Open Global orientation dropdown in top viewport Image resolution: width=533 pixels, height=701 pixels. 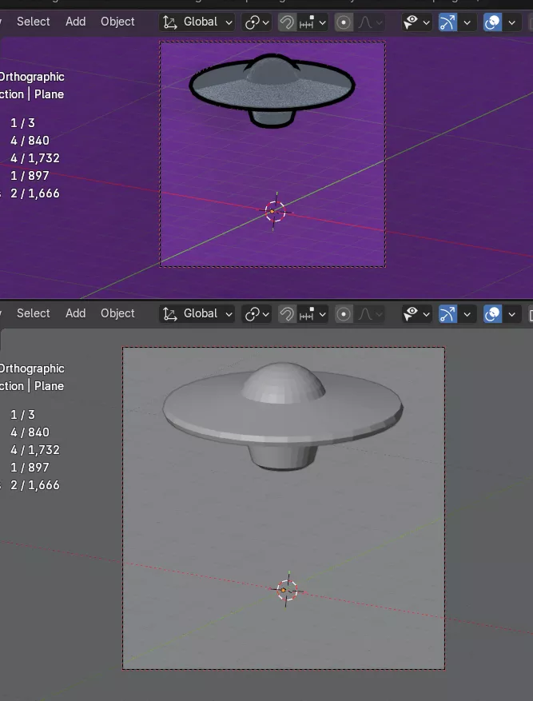197,22
